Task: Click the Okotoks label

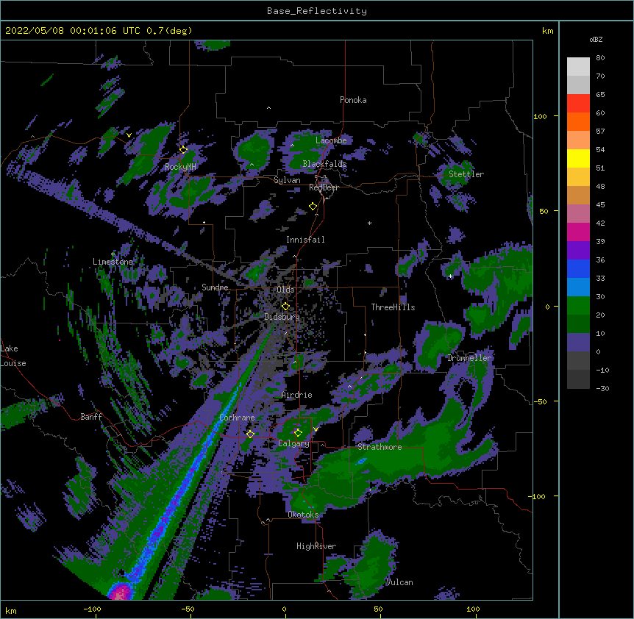Action: 303,515
